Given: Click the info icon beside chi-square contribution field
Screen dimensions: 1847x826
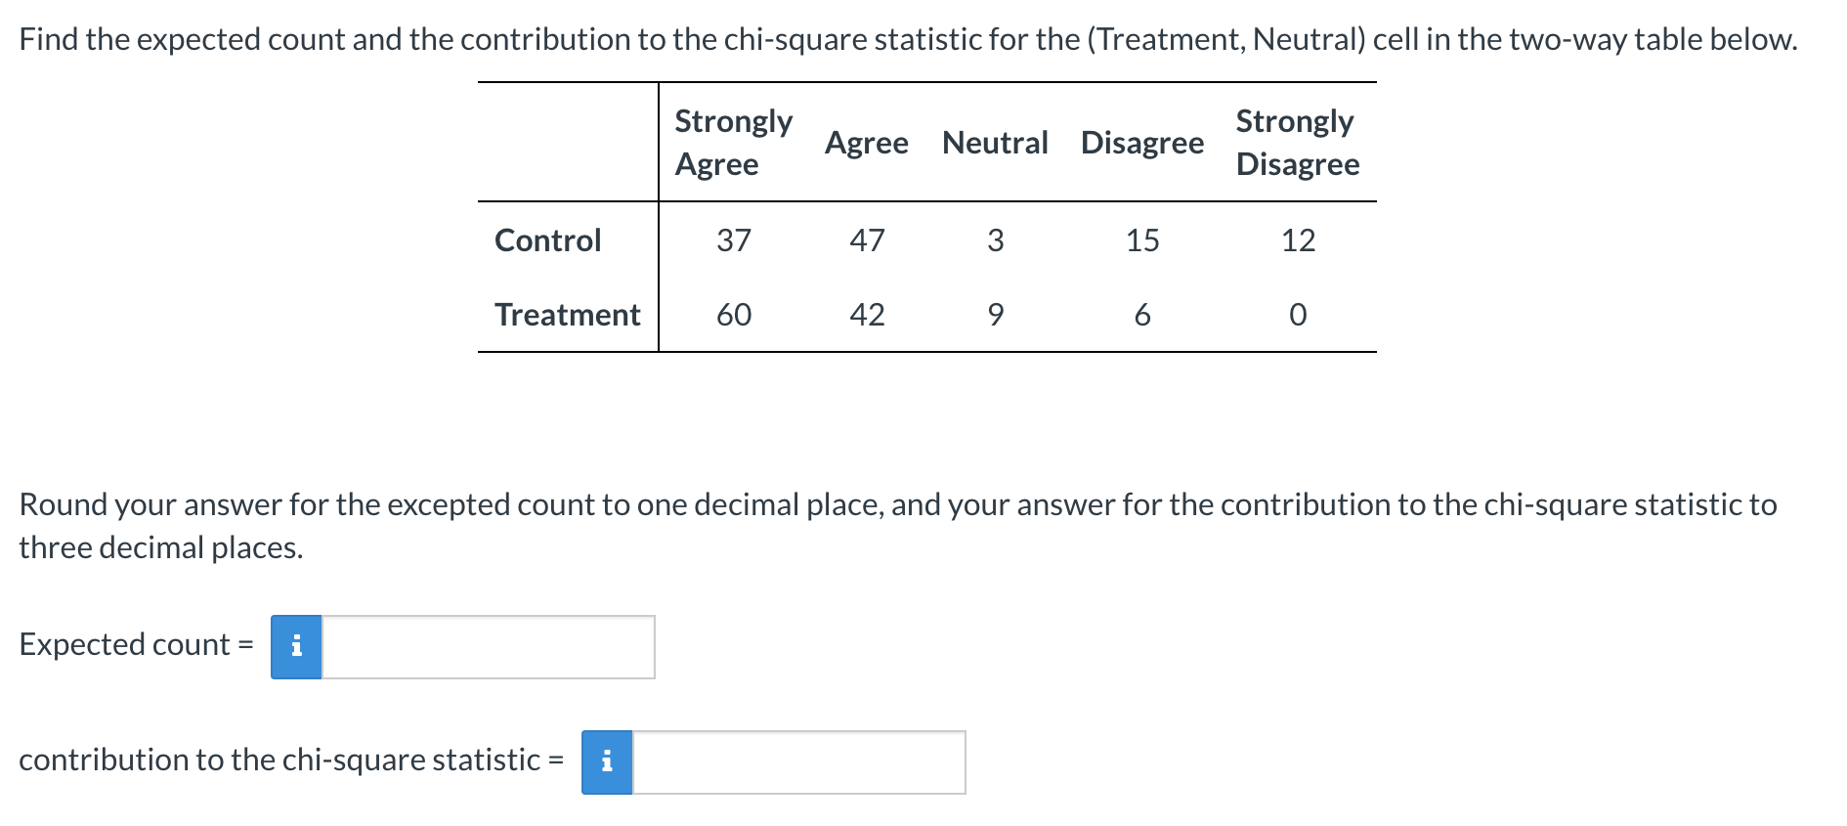Looking at the screenshot, I should pyautogui.click(x=606, y=761).
